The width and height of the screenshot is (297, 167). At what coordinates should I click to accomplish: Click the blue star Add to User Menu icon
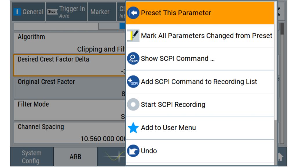point(133,128)
